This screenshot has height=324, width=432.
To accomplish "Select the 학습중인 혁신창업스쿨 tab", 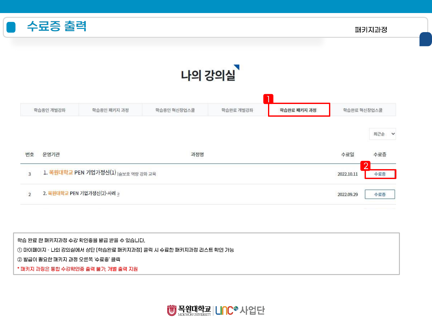I will [175, 110].
